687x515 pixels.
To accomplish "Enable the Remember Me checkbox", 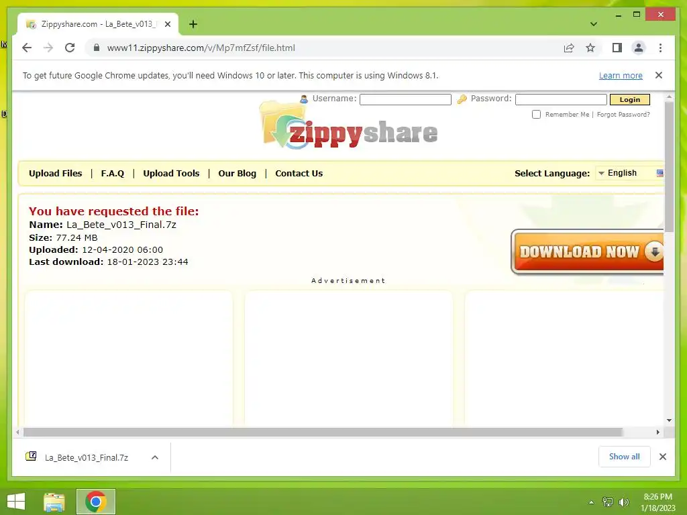I will (536, 114).
